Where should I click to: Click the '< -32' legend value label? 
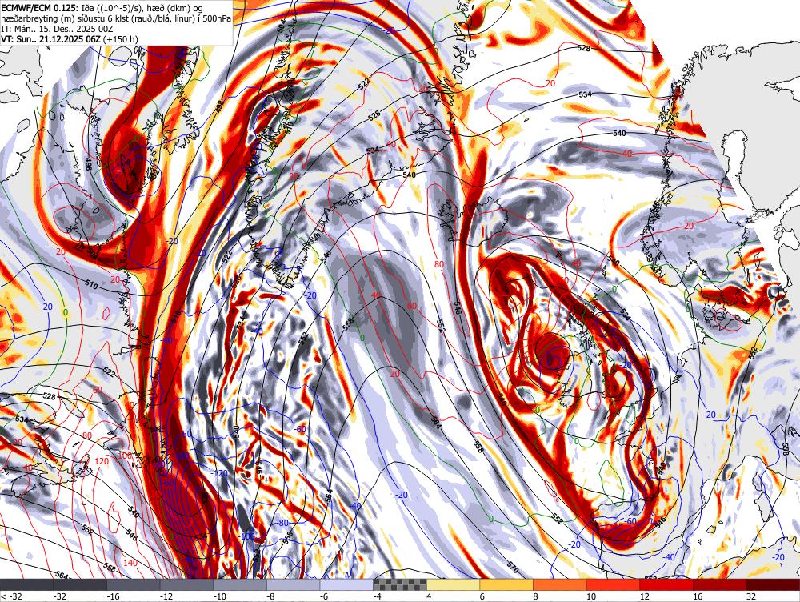point(10,596)
